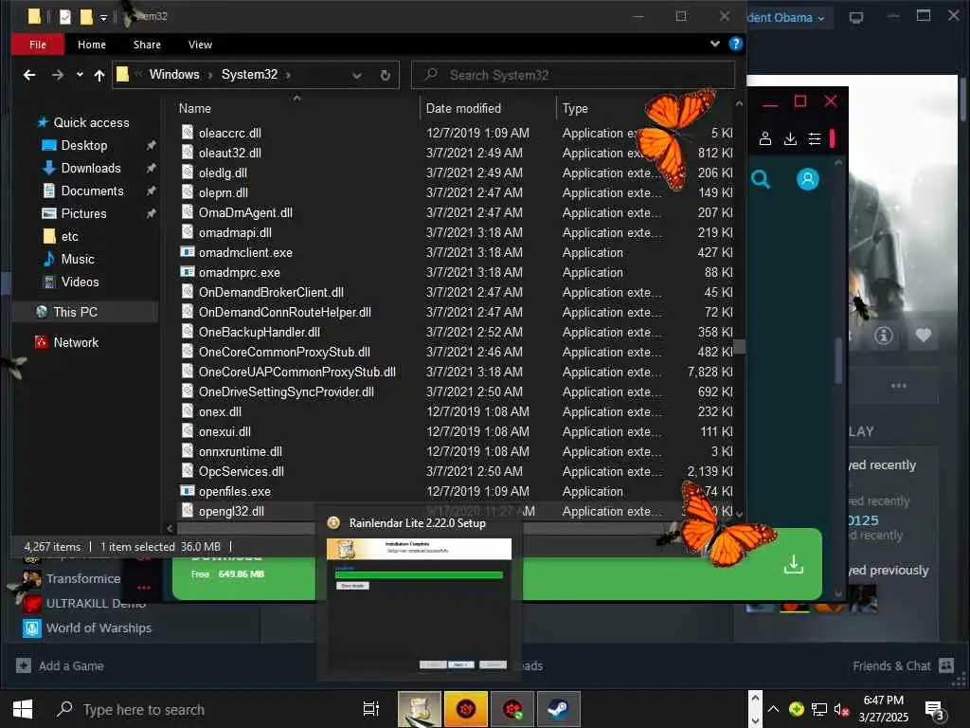Sort by the Name column header
The image size is (970, 728).
(195, 108)
